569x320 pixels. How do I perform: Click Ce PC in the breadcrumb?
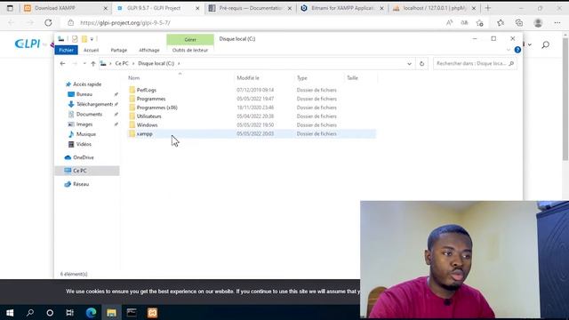click(x=122, y=63)
